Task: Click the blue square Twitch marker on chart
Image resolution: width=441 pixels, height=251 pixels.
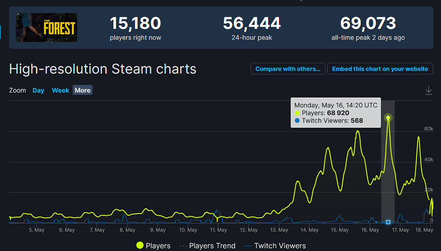Action: coord(388,222)
